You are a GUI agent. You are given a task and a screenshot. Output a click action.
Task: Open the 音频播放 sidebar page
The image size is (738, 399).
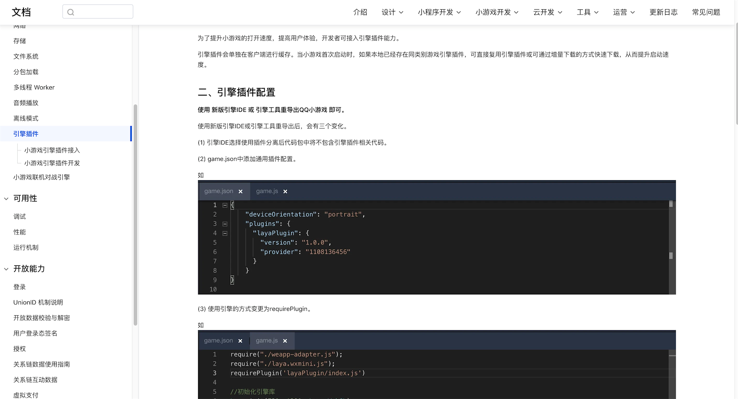pyautogui.click(x=26, y=103)
